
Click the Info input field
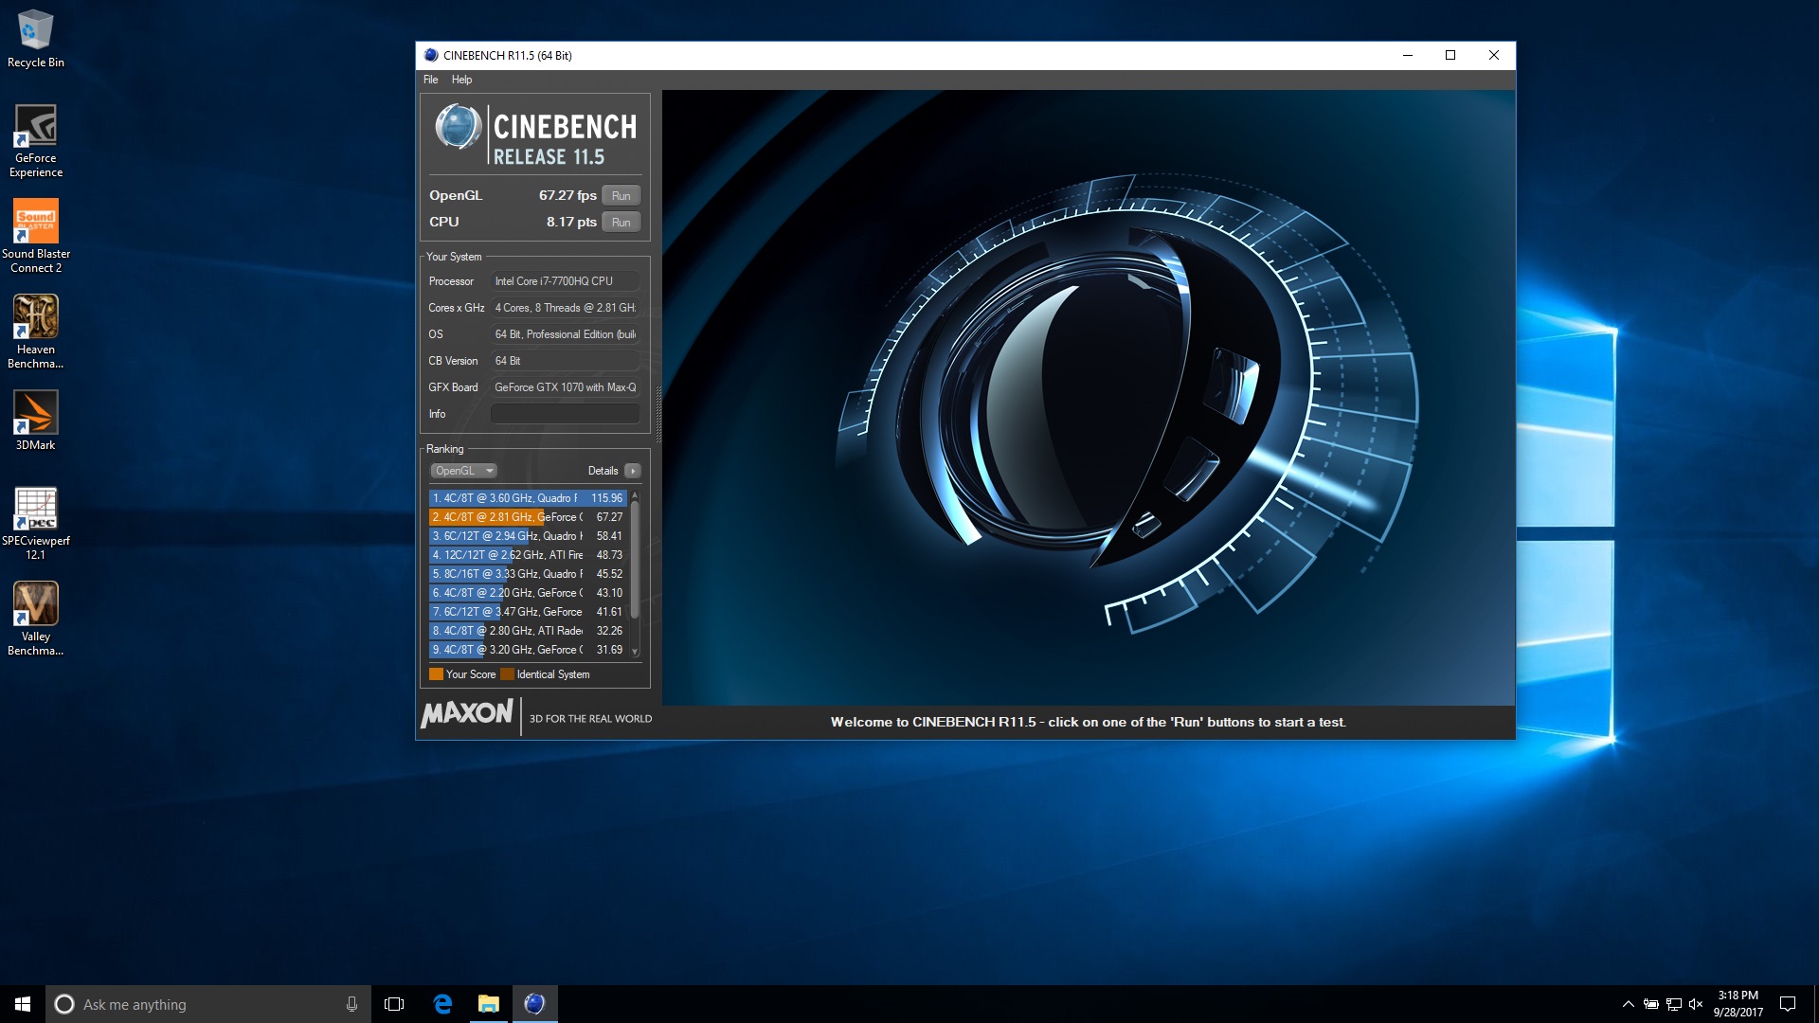(x=565, y=414)
